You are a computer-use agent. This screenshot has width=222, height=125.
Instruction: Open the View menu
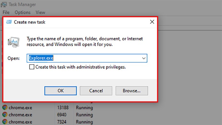pos(40,12)
